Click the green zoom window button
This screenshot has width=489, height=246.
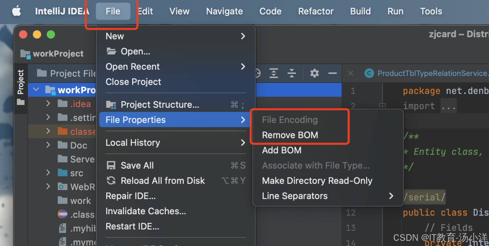[51, 34]
